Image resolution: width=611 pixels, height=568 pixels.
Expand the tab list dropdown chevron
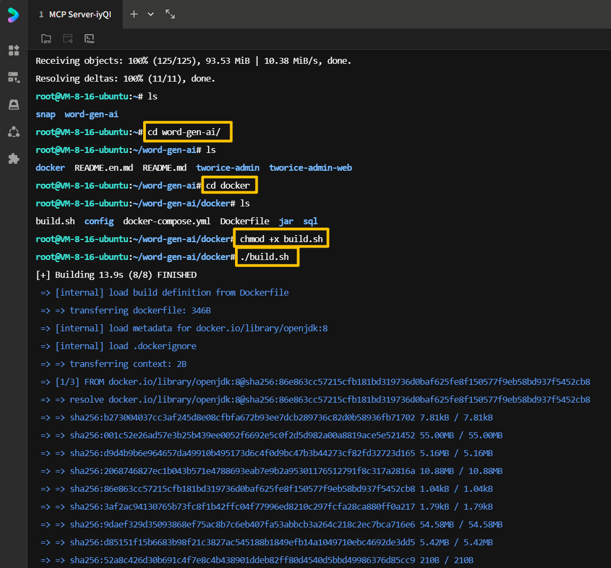[150, 15]
